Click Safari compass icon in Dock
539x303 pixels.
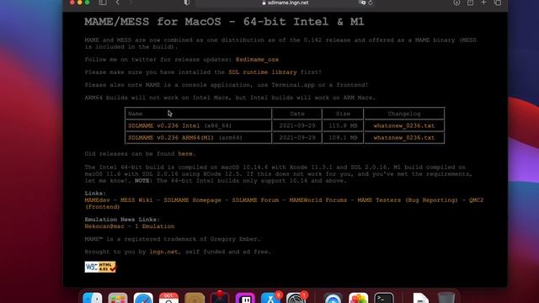pyautogui.click(x=143, y=298)
